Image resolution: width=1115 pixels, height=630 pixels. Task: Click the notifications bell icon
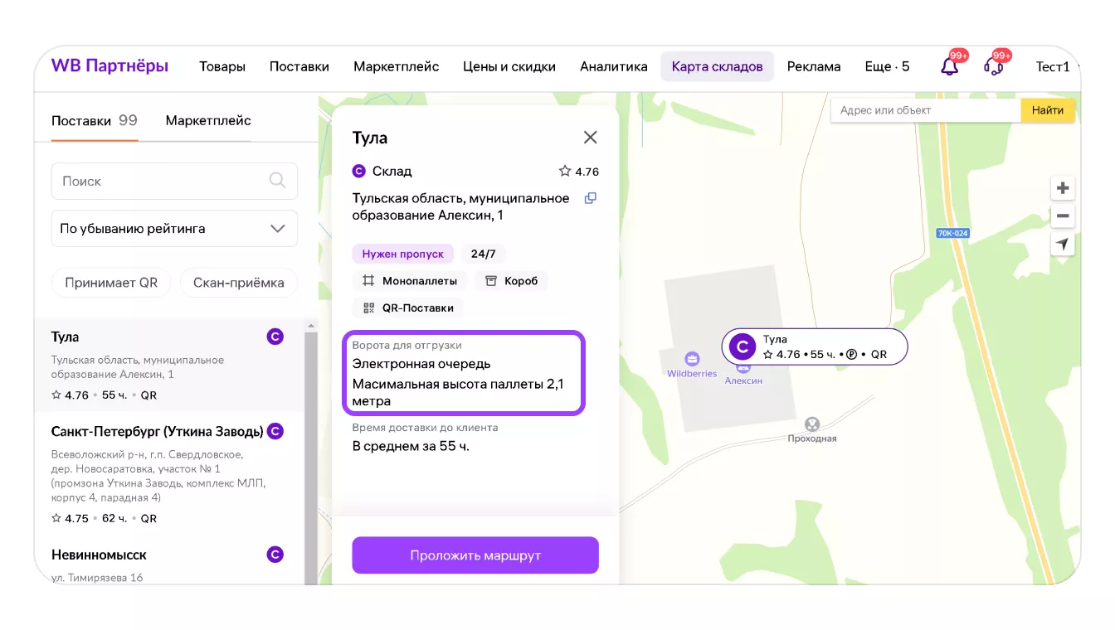click(949, 67)
